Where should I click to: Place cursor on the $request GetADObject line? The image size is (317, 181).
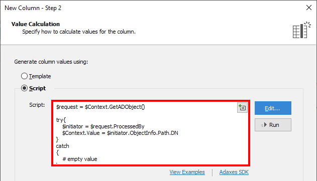coord(100,107)
